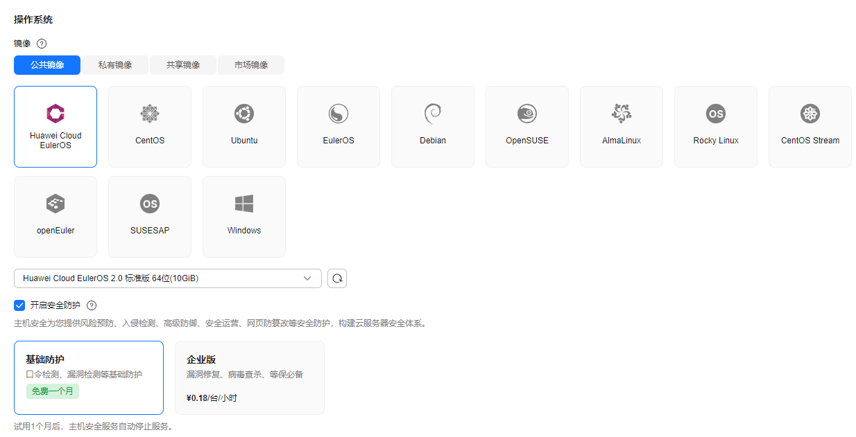The width and height of the screenshot is (856, 437).
Task: Click the 试用1个月后 notice text
Action: (93, 427)
